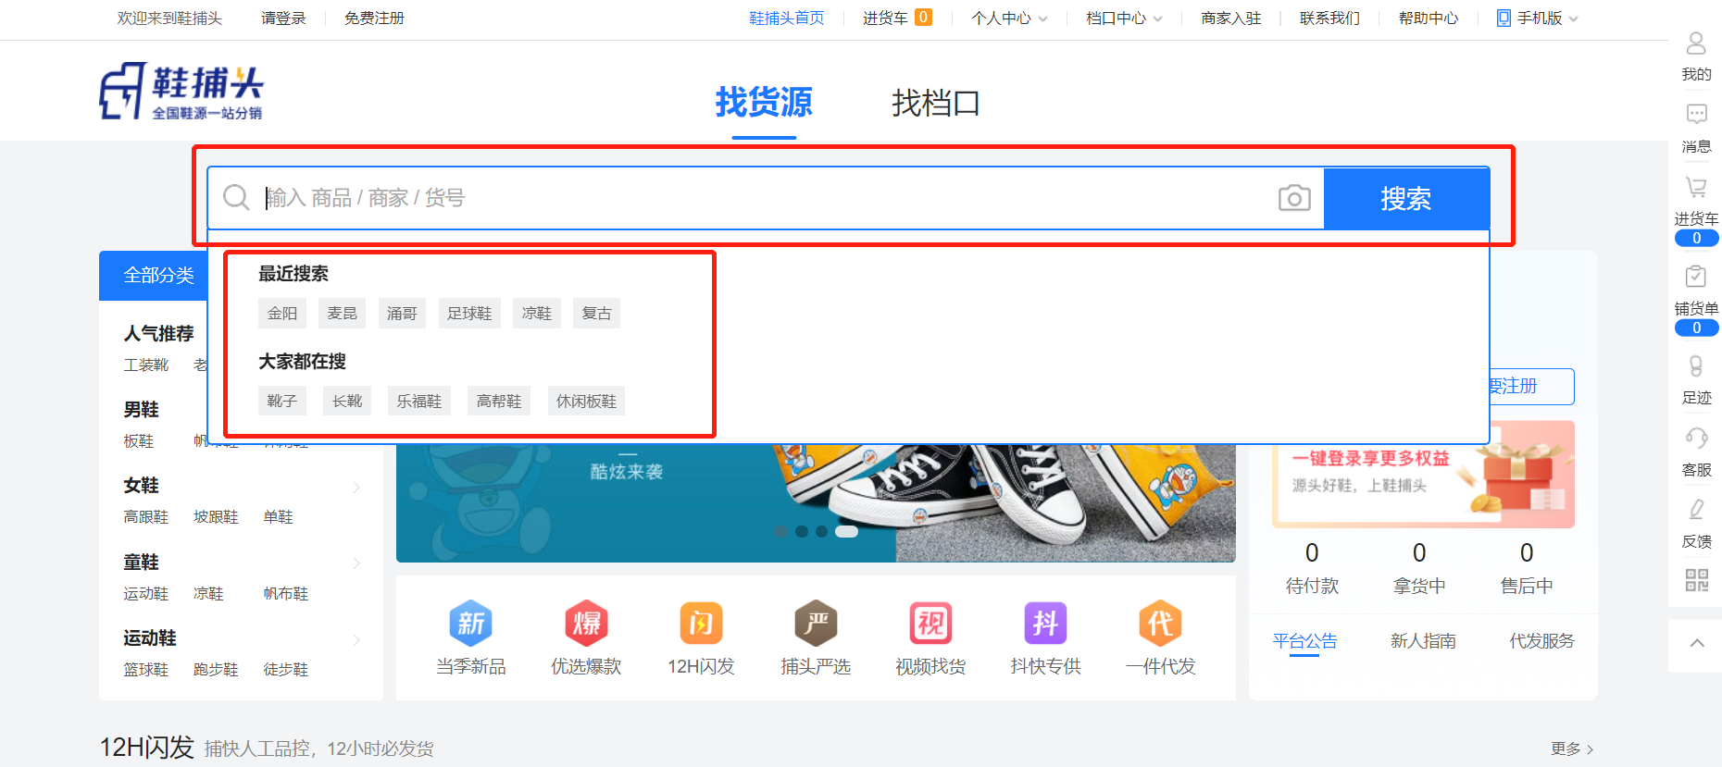Click the 免费注册 free register link

point(374,19)
